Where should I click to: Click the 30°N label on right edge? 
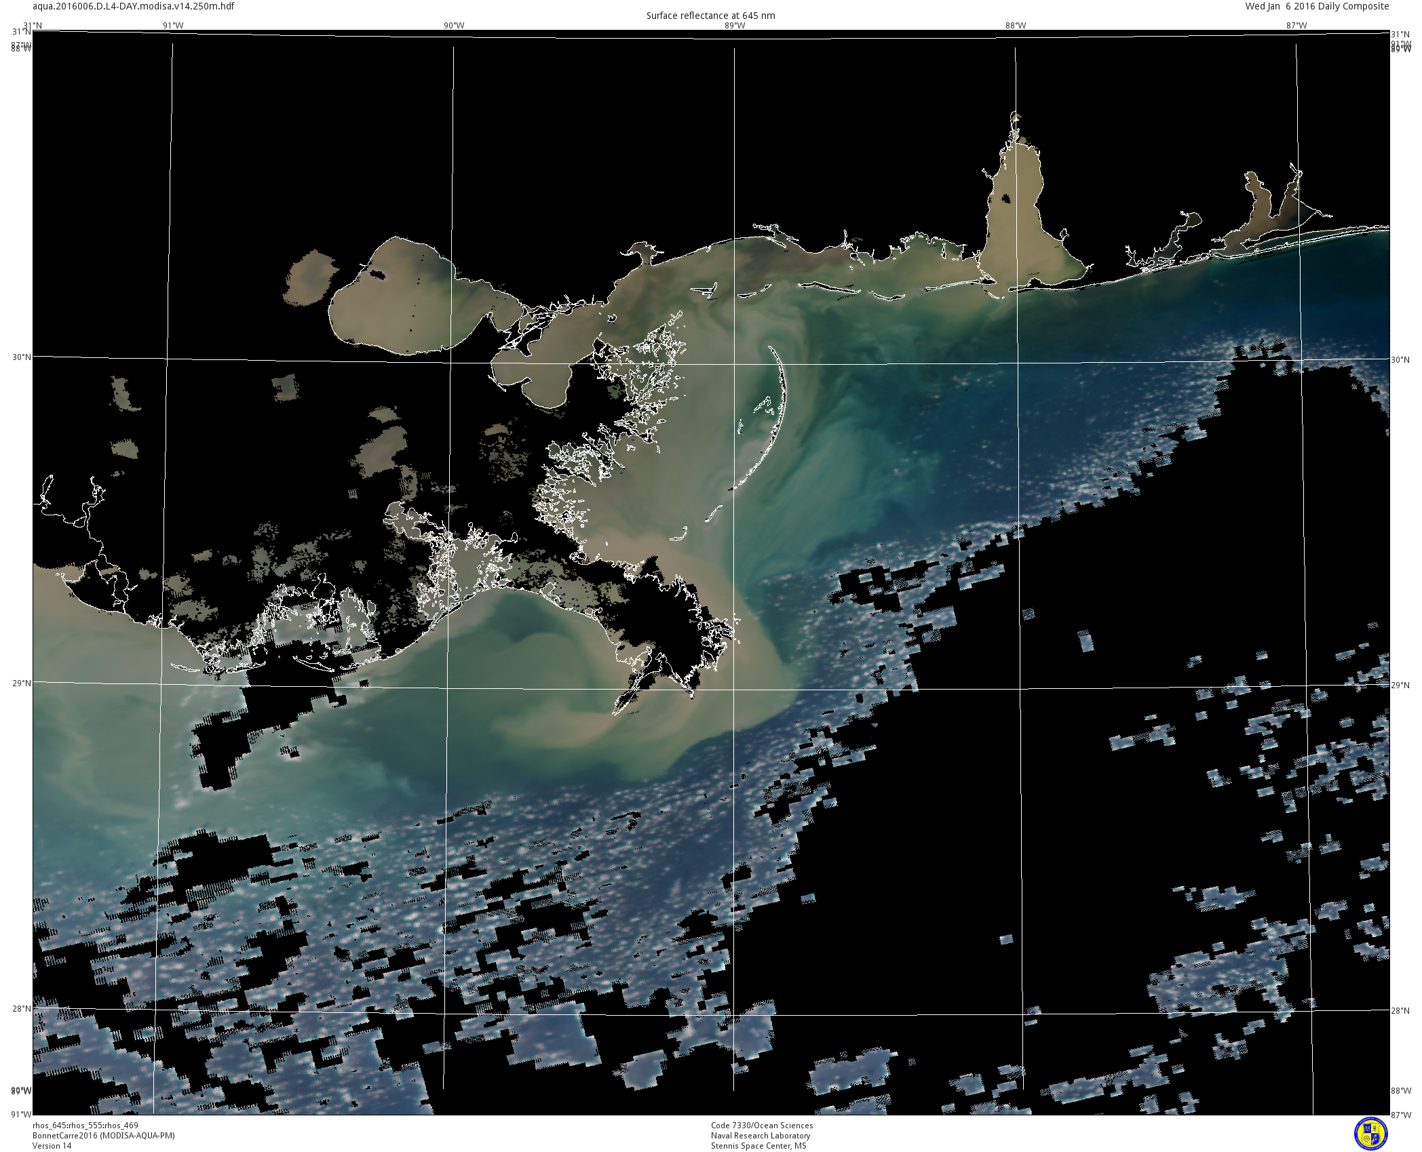(x=1400, y=359)
